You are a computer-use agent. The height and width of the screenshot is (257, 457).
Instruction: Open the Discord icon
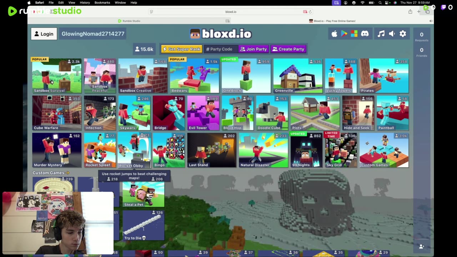pyautogui.click(x=365, y=34)
